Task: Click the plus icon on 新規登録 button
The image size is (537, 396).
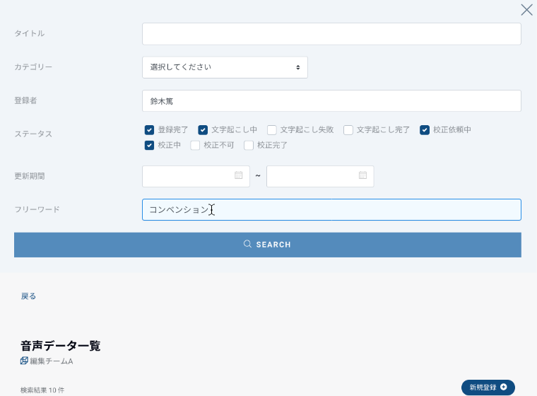Action: (503, 387)
